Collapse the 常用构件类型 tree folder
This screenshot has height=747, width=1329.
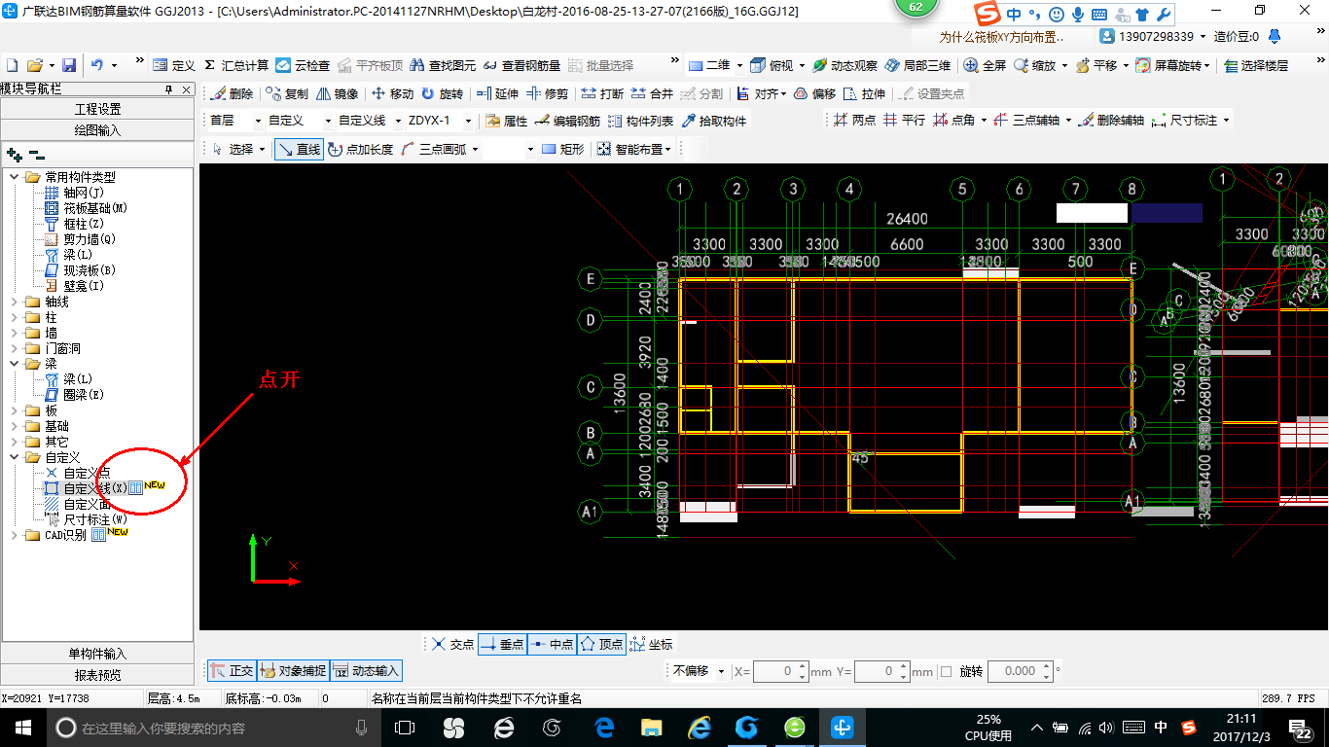tap(15, 177)
